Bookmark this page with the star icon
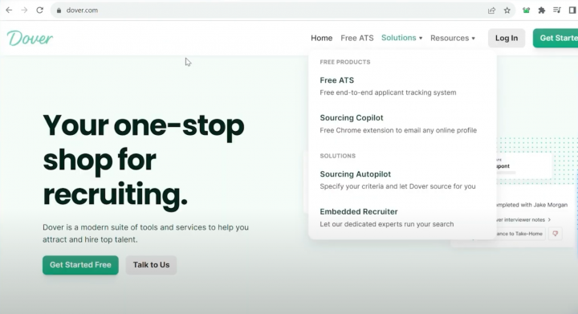 pyautogui.click(x=507, y=10)
